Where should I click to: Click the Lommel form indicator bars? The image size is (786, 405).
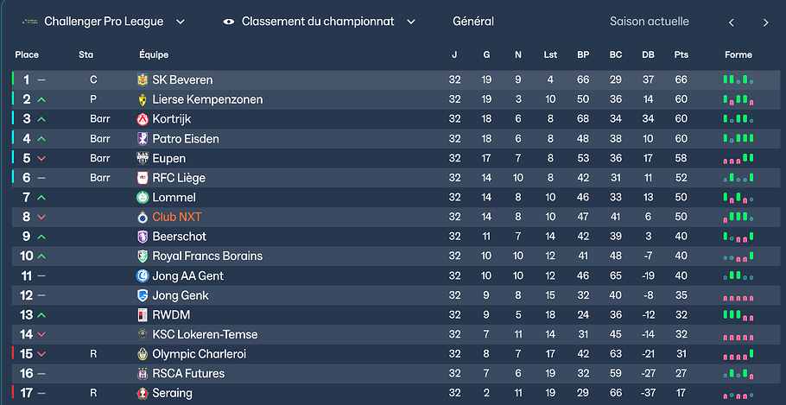pos(738,198)
